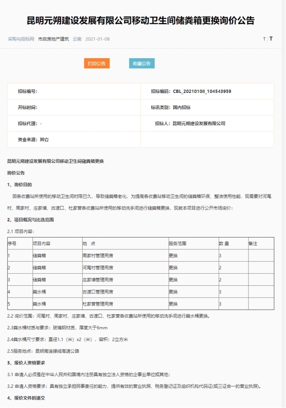This screenshot has width=286, height=408.
Task: Click the 招标人 value 昆明元朔建设发展有限公司
Action: click(x=199, y=123)
